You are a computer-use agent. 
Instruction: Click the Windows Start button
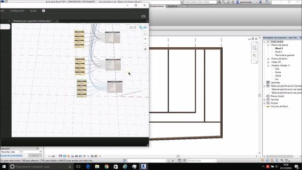[4, 167]
